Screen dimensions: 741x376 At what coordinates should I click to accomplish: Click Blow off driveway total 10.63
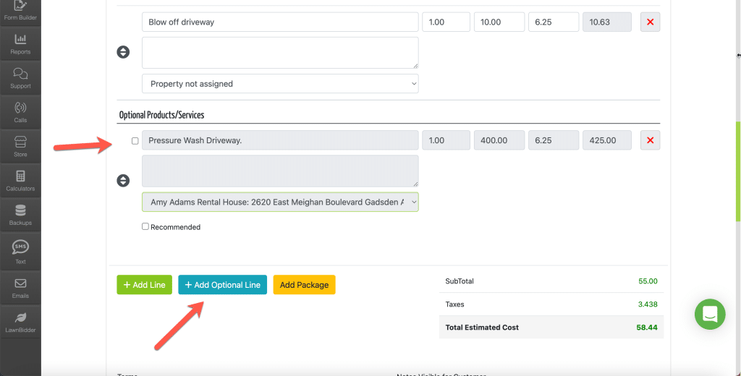click(607, 22)
